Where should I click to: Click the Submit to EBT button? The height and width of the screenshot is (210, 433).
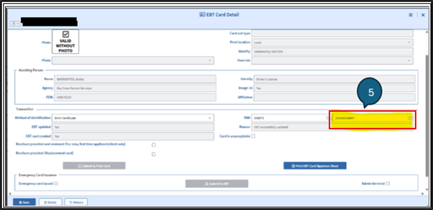(217, 184)
